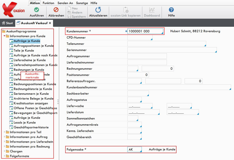
Task: Collapse the Informationen pro Kunde folder
Action: (4, 36)
